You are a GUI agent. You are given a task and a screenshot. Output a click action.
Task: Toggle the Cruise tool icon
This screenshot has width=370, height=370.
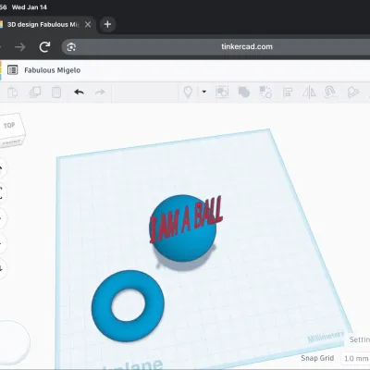coord(330,92)
